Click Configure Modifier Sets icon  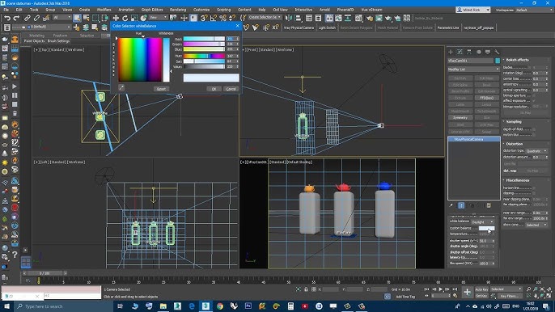[x=489, y=205]
